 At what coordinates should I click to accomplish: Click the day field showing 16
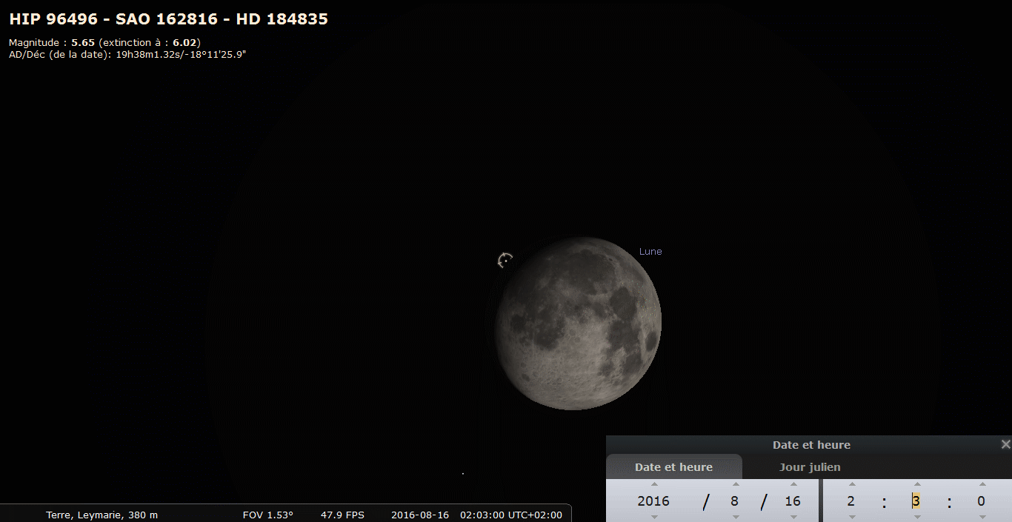[x=793, y=501]
